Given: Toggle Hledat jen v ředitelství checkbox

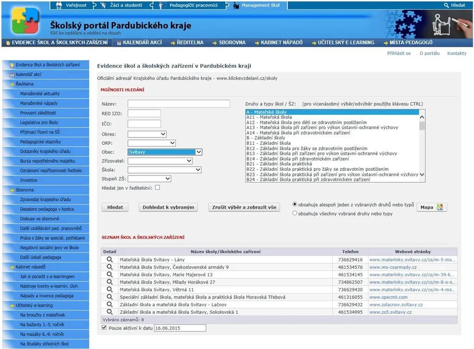Looking at the screenshot, I should pos(157,187).
